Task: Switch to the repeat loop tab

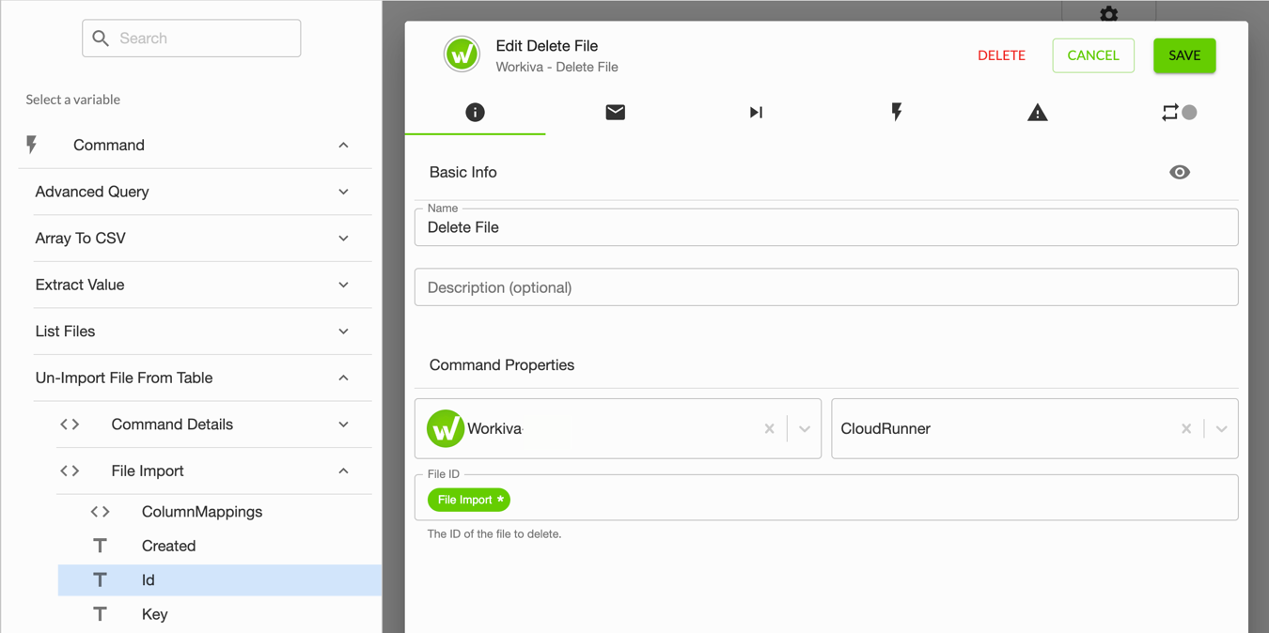Action: point(1169,112)
